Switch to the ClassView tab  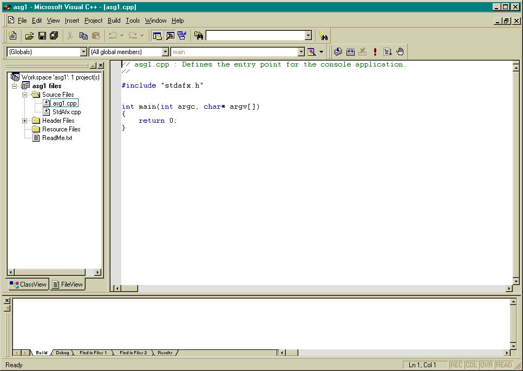(x=29, y=284)
